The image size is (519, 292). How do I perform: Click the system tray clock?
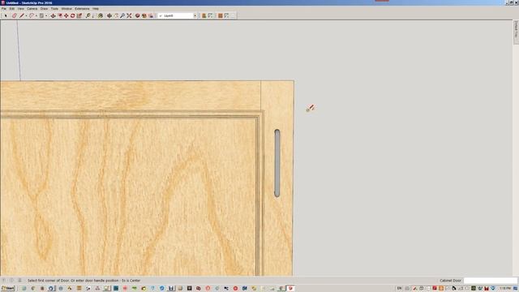tap(505, 289)
